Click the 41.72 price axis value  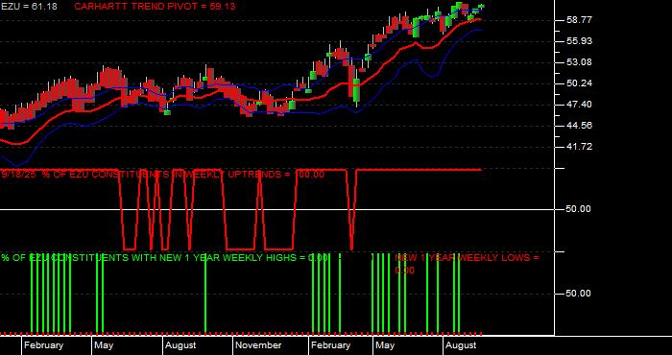(579, 147)
